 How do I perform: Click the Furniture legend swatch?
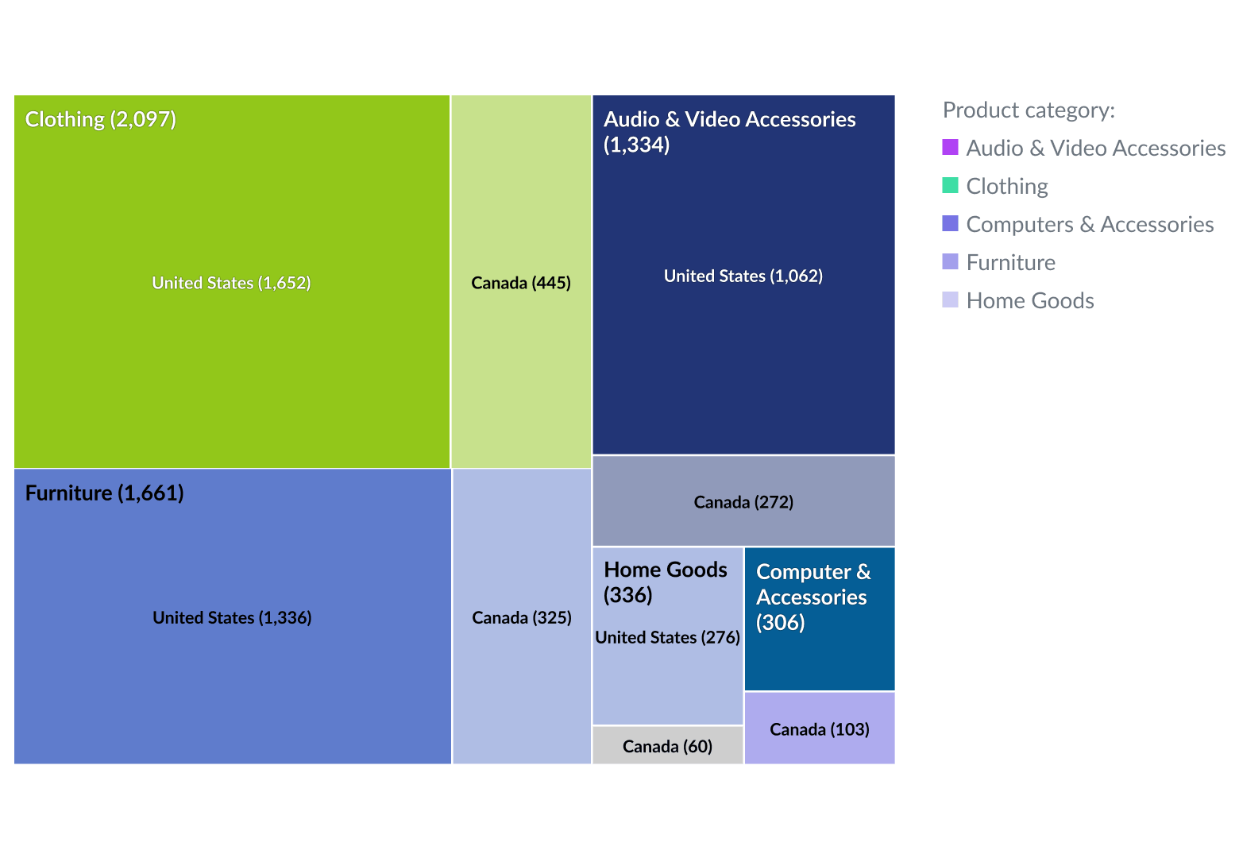(x=951, y=261)
